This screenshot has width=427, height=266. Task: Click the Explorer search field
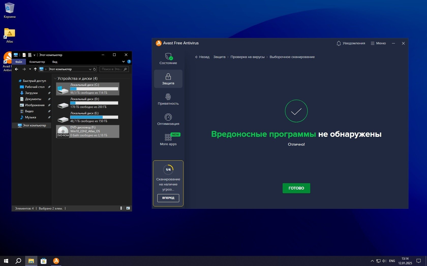112,69
